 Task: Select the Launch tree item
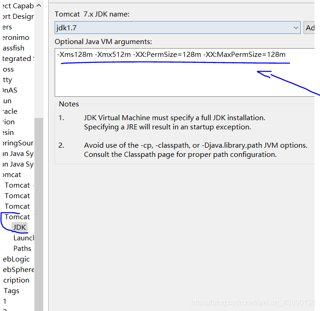(x=23, y=238)
